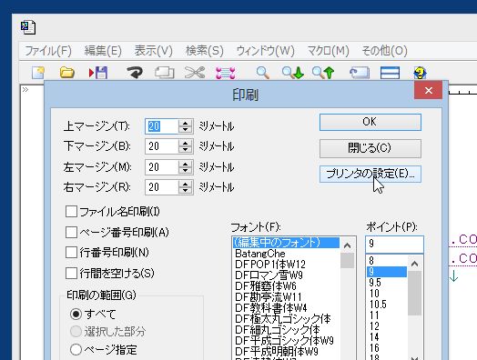Select point size 16
The width and height of the screenshot is (477, 360).
(x=387, y=348)
